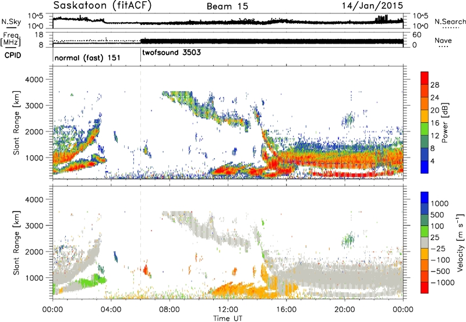The width and height of the screenshot is (466, 322).
Task: Click the 'Time UT' axis label
Action: point(228,318)
